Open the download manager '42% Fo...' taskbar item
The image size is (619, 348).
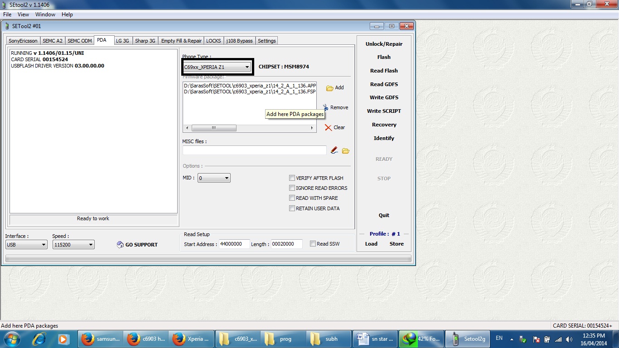point(421,338)
